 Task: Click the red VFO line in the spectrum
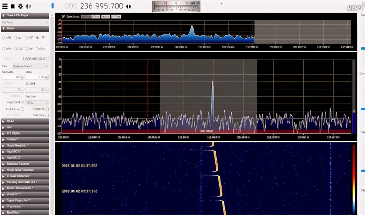point(148,96)
